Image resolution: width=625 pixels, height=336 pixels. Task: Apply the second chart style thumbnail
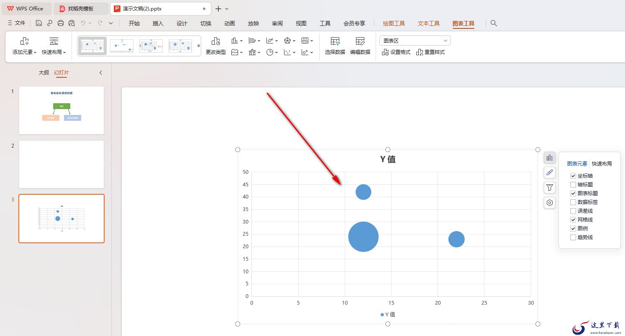pyautogui.click(x=122, y=46)
